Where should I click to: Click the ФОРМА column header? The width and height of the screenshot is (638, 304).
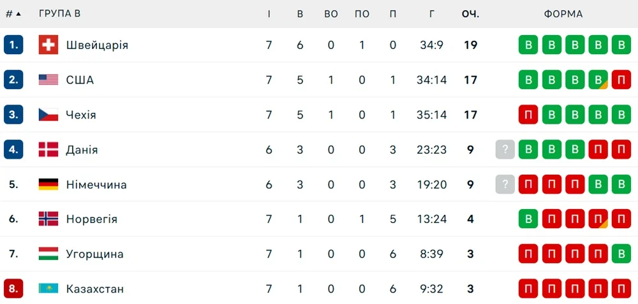pyautogui.click(x=563, y=14)
